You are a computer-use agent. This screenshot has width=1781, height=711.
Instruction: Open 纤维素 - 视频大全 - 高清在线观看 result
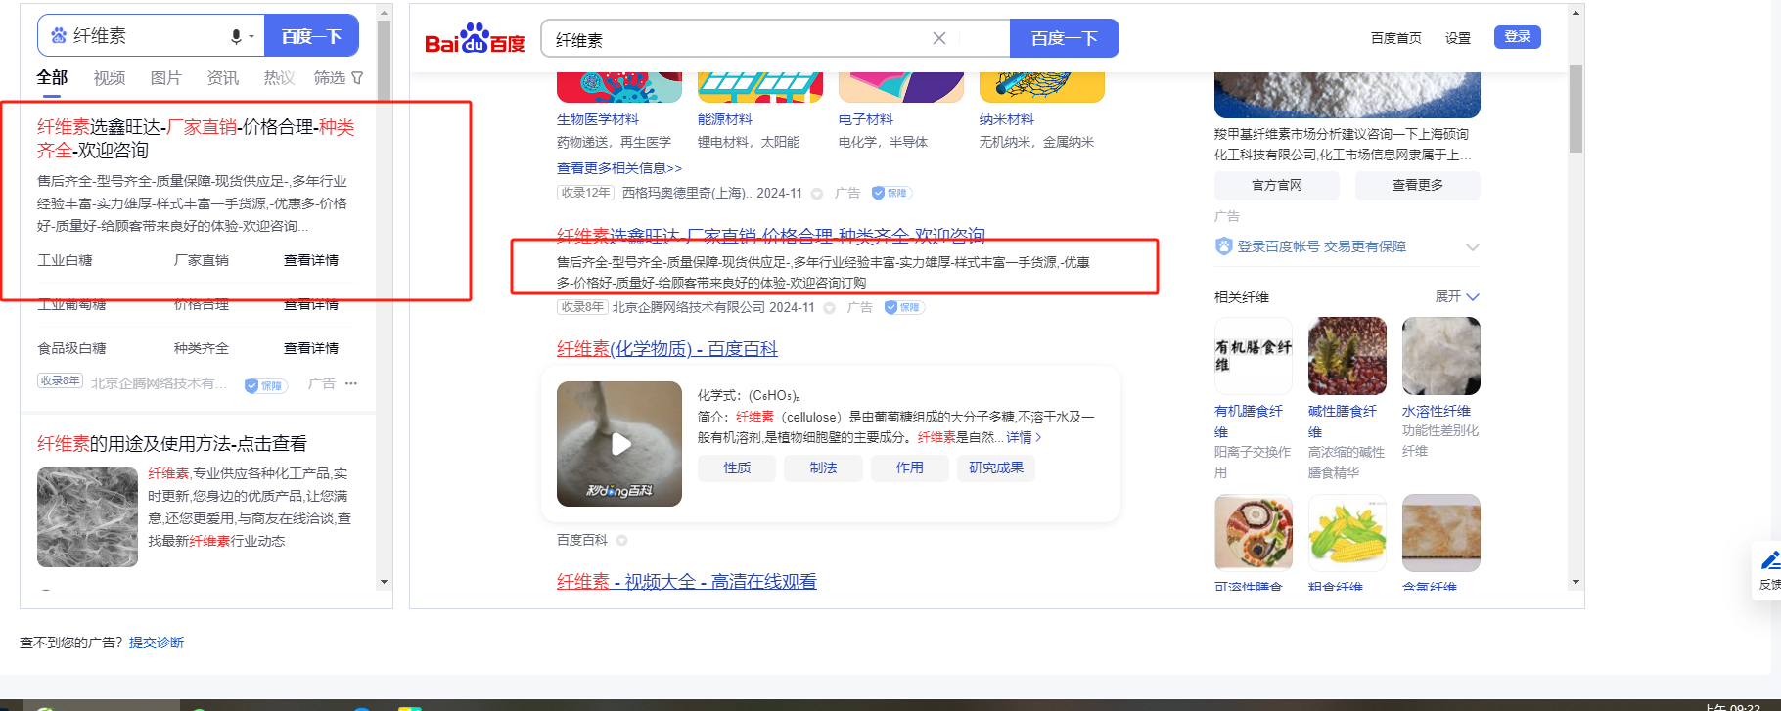(687, 582)
